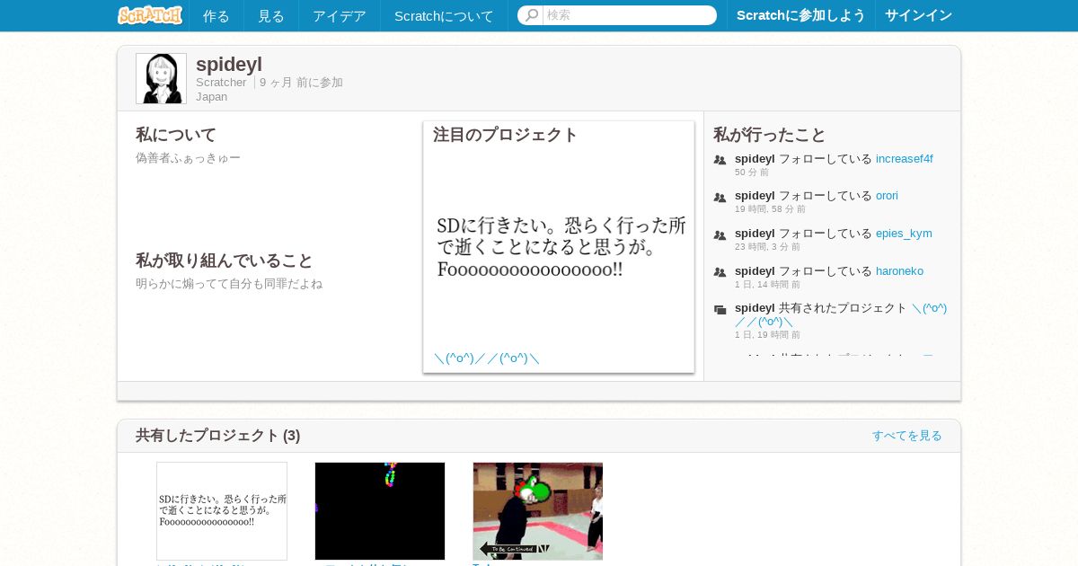
Task: Click the '19 時間, 58 分 前' timestamp
Action: click(x=771, y=208)
